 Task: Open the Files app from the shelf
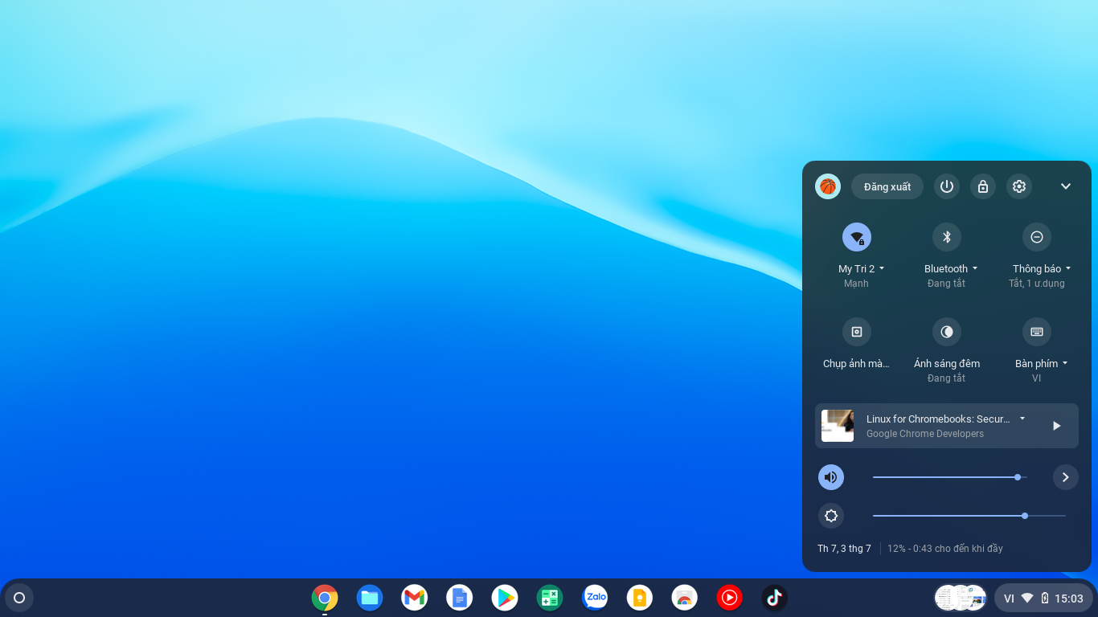pyautogui.click(x=370, y=598)
